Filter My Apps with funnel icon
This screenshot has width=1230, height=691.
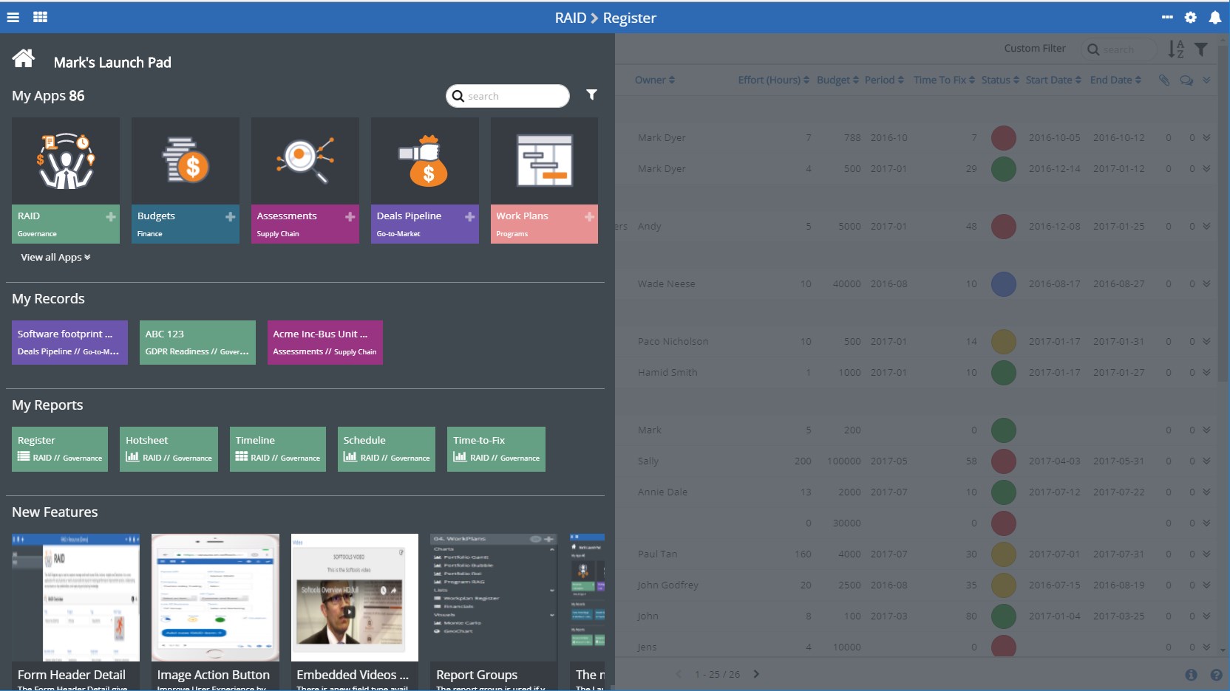[x=591, y=94]
